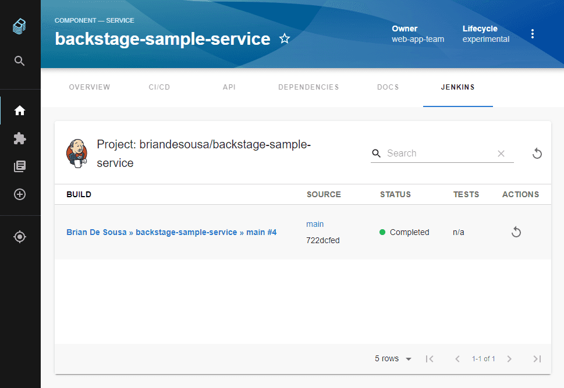Go to Home via sidebar house icon
The image size is (564, 388).
click(20, 111)
